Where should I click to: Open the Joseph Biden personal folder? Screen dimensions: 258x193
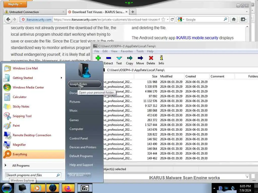[x=85, y=84]
